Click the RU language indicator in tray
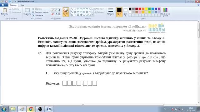 (165, 109)
